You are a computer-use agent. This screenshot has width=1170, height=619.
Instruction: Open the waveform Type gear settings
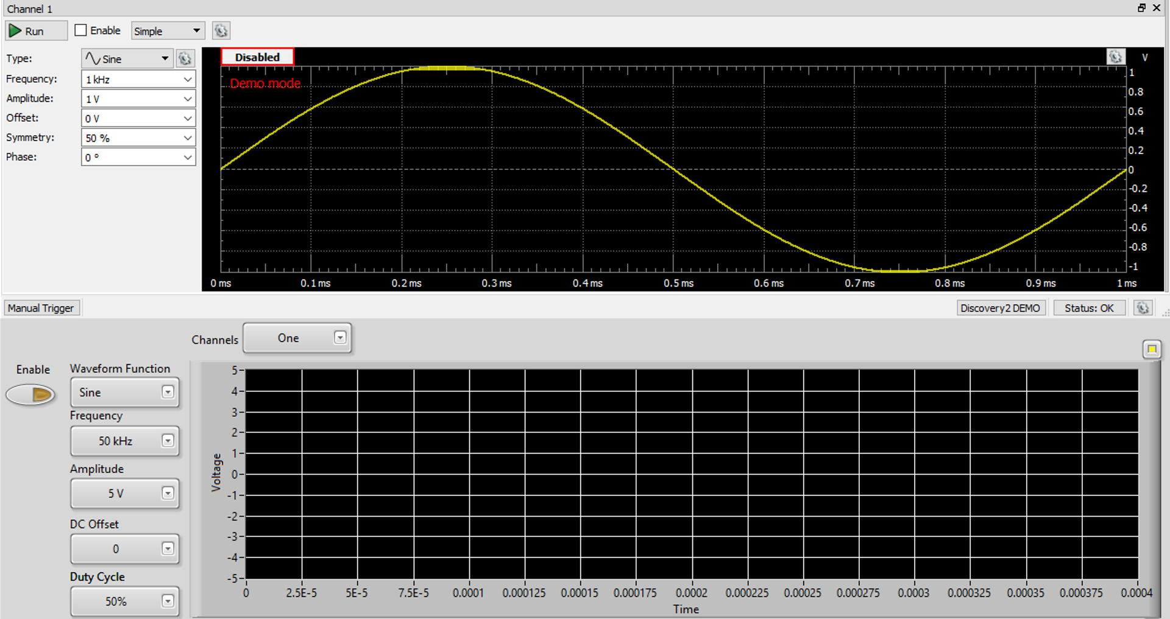[x=185, y=58]
